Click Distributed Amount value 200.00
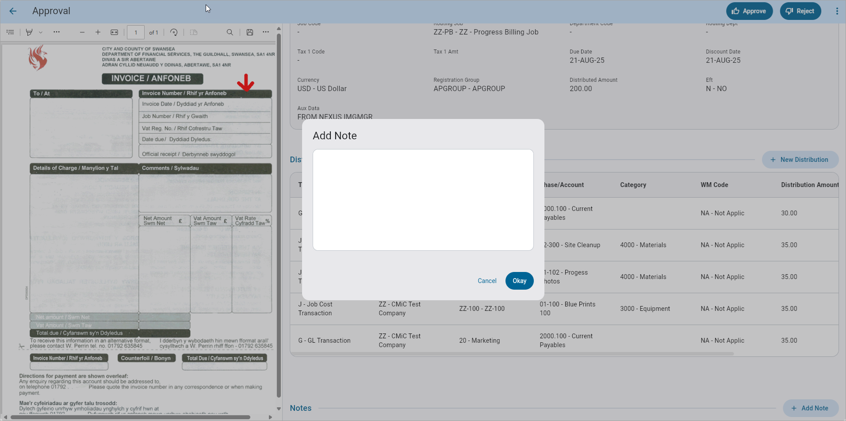Image resolution: width=846 pixels, height=421 pixels. [581, 88]
